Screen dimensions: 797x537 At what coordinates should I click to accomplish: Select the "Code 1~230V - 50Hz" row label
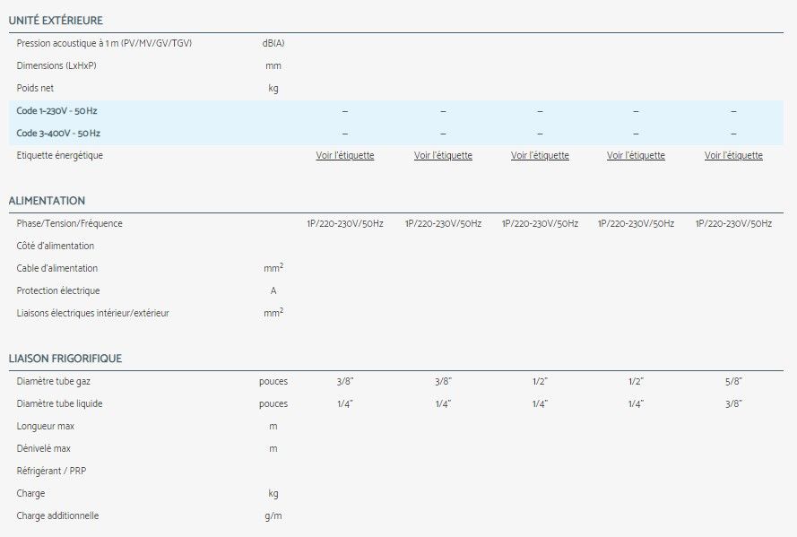tap(58, 110)
